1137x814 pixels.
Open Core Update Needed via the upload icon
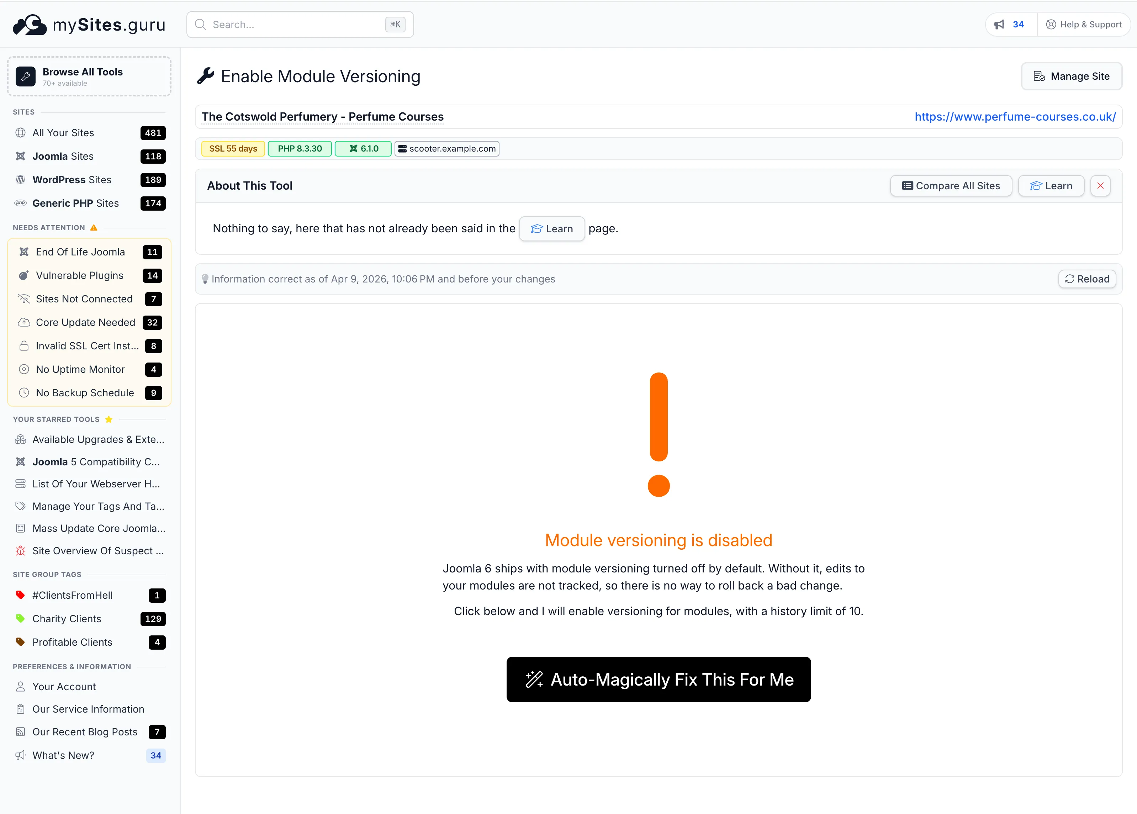click(24, 322)
